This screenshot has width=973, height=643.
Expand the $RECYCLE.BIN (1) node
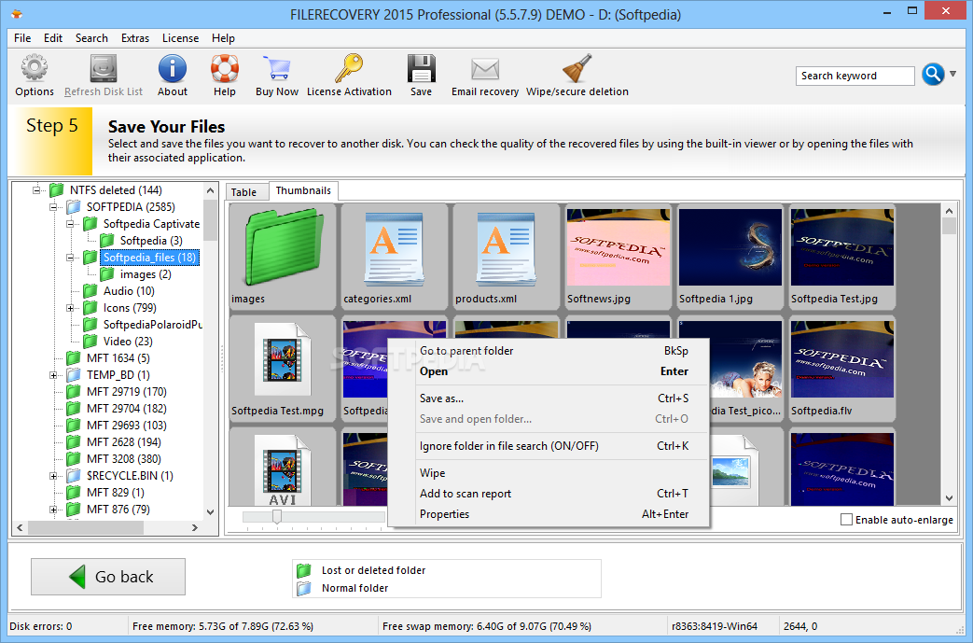(53, 475)
